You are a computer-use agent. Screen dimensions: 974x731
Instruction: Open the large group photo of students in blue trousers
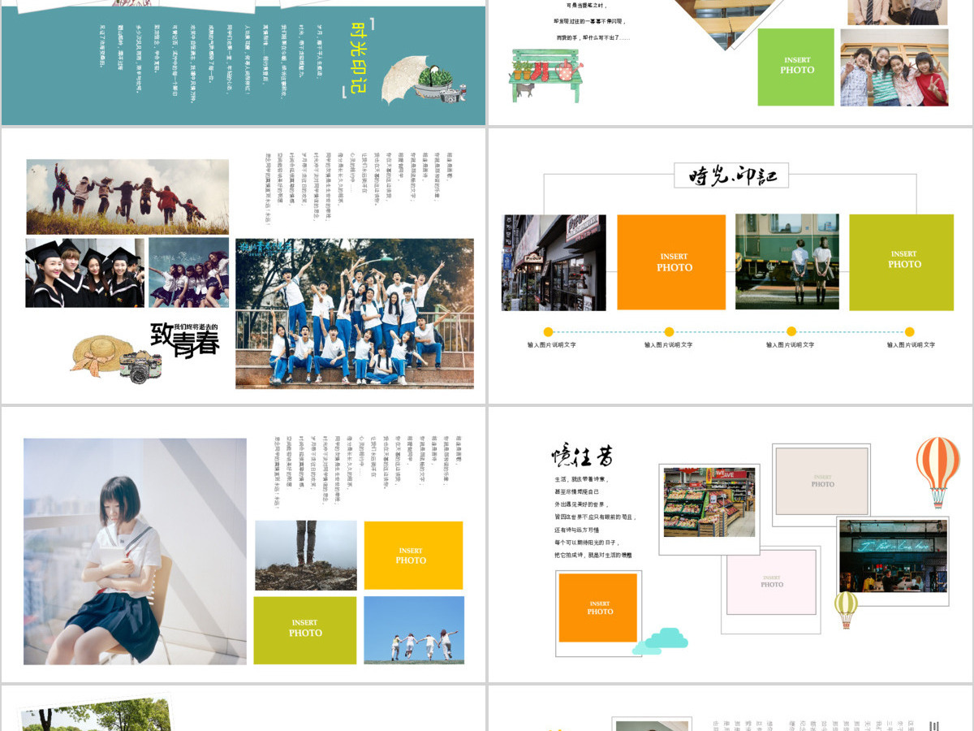tap(355, 314)
